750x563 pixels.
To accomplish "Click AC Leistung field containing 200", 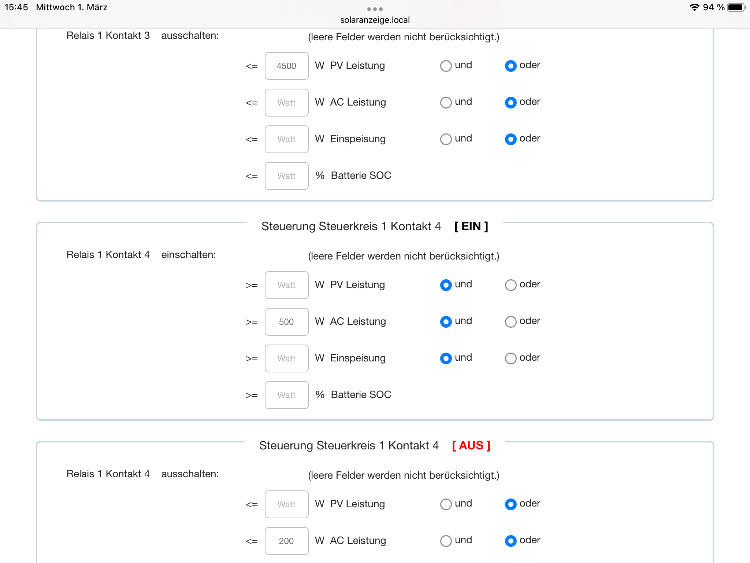I will click(x=286, y=541).
